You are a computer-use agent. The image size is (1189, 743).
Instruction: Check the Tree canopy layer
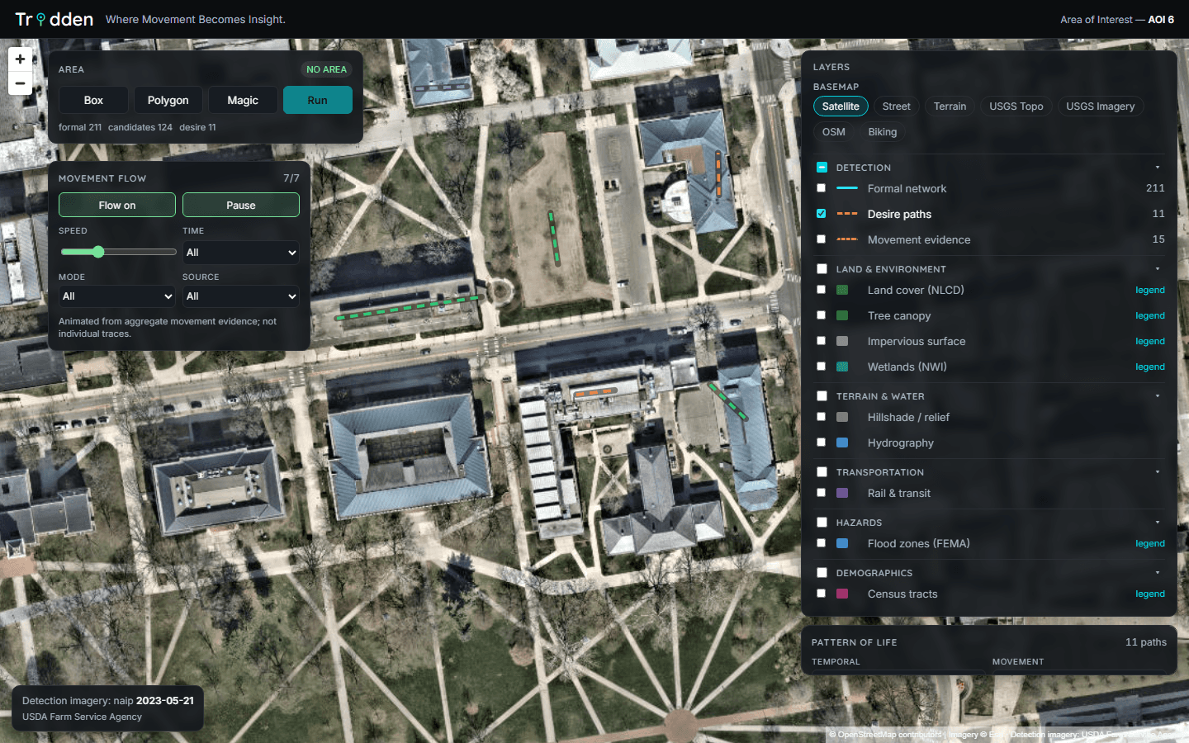pos(821,315)
